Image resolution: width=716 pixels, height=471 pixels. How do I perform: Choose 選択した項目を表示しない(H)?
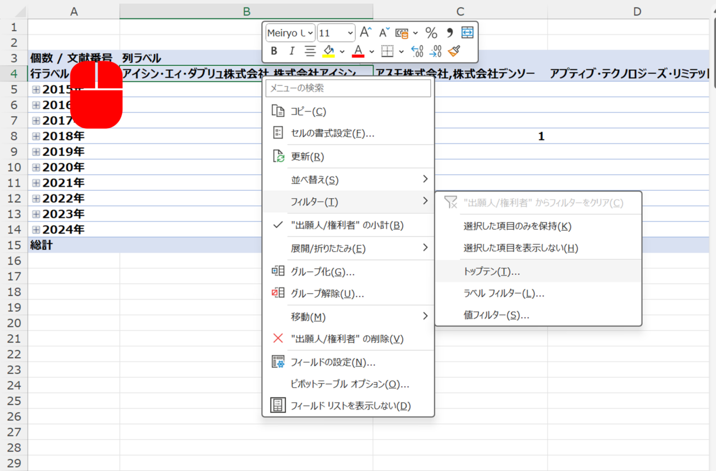tap(538, 248)
